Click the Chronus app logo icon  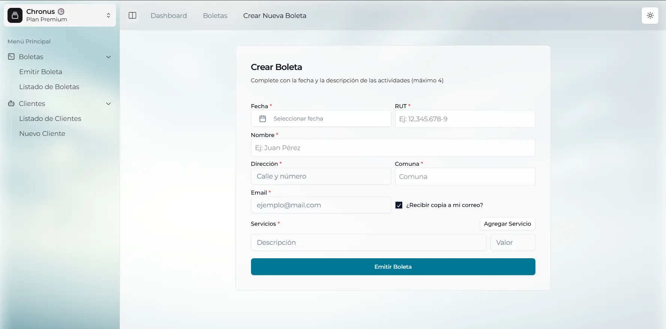click(15, 15)
